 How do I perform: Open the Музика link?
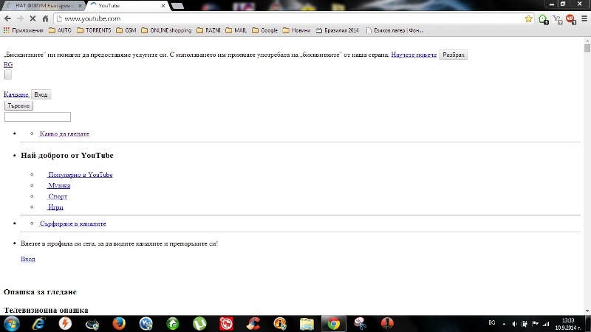pyautogui.click(x=58, y=186)
